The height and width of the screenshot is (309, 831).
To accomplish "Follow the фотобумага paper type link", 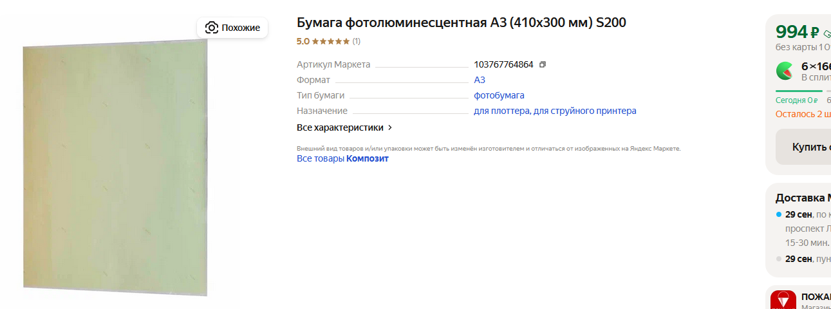I will tap(499, 95).
